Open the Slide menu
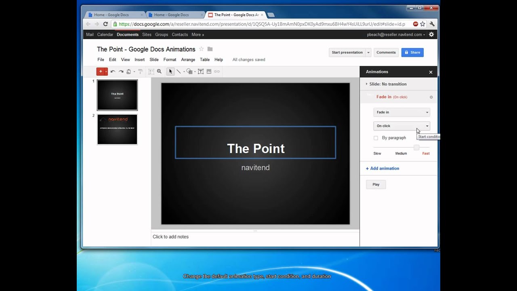This screenshot has height=291, width=517. [154, 59]
